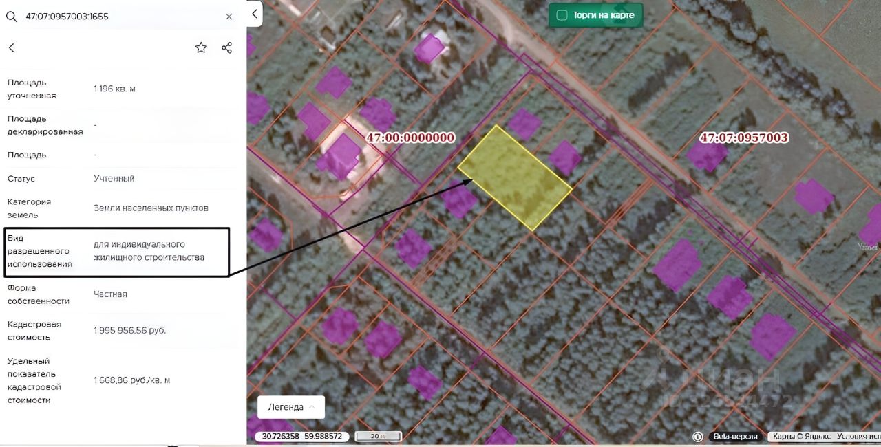Click the 'Вид разрешенного использования' label

[x=40, y=251]
